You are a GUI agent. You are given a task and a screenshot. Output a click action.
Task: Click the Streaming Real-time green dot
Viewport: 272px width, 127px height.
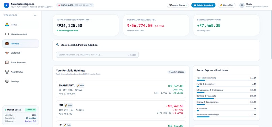57,31
